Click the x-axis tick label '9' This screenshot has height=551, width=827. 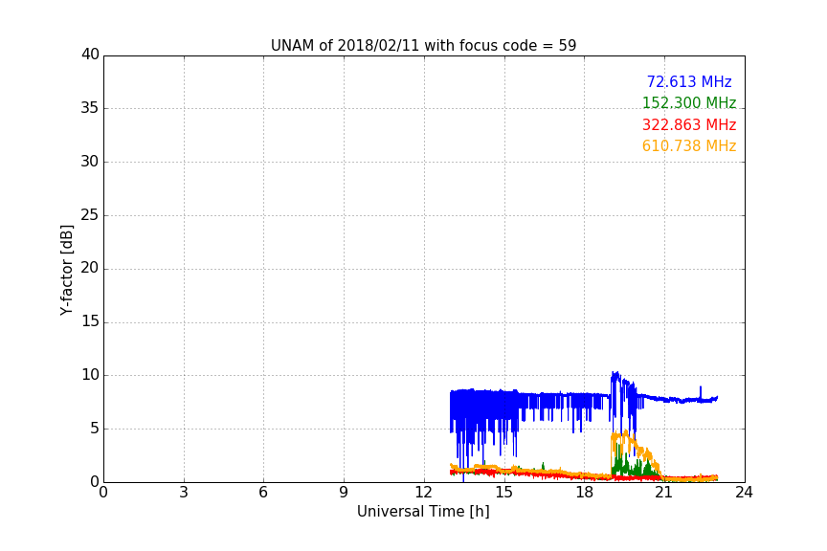click(344, 493)
